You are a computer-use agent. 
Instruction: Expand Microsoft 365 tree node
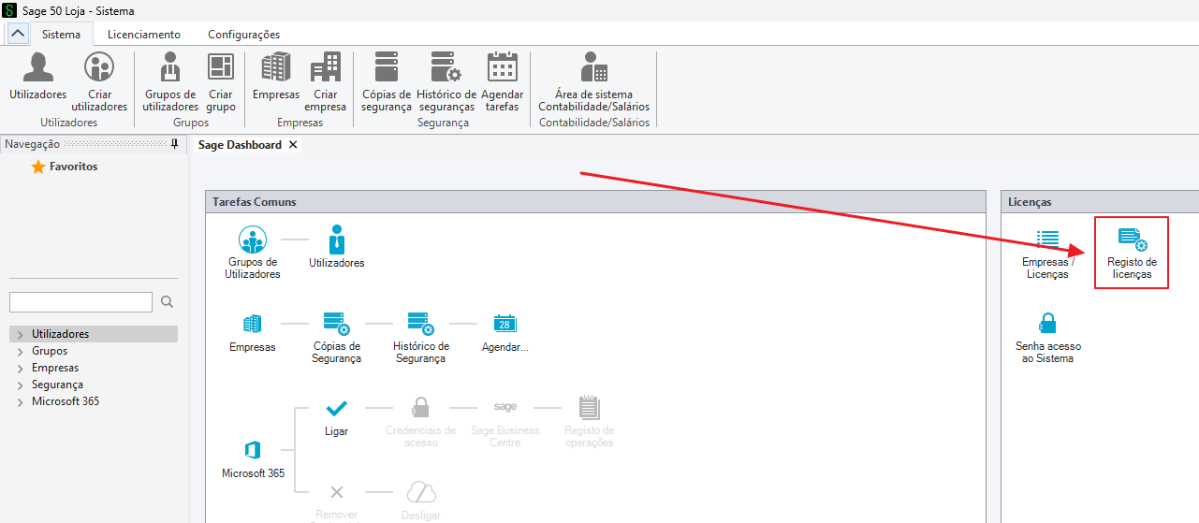(x=21, y=401)
